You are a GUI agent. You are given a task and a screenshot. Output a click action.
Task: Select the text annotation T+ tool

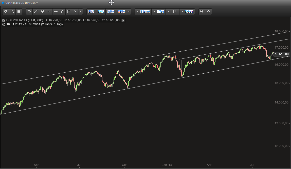click(x=29, y=11)
